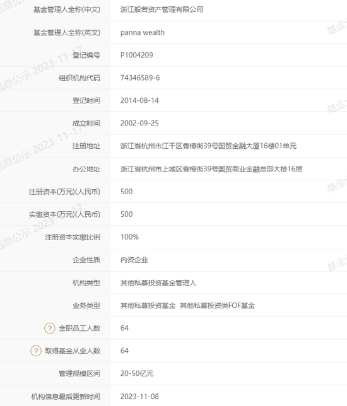Click help icon beside 全职员工人数

coord(49,328)
